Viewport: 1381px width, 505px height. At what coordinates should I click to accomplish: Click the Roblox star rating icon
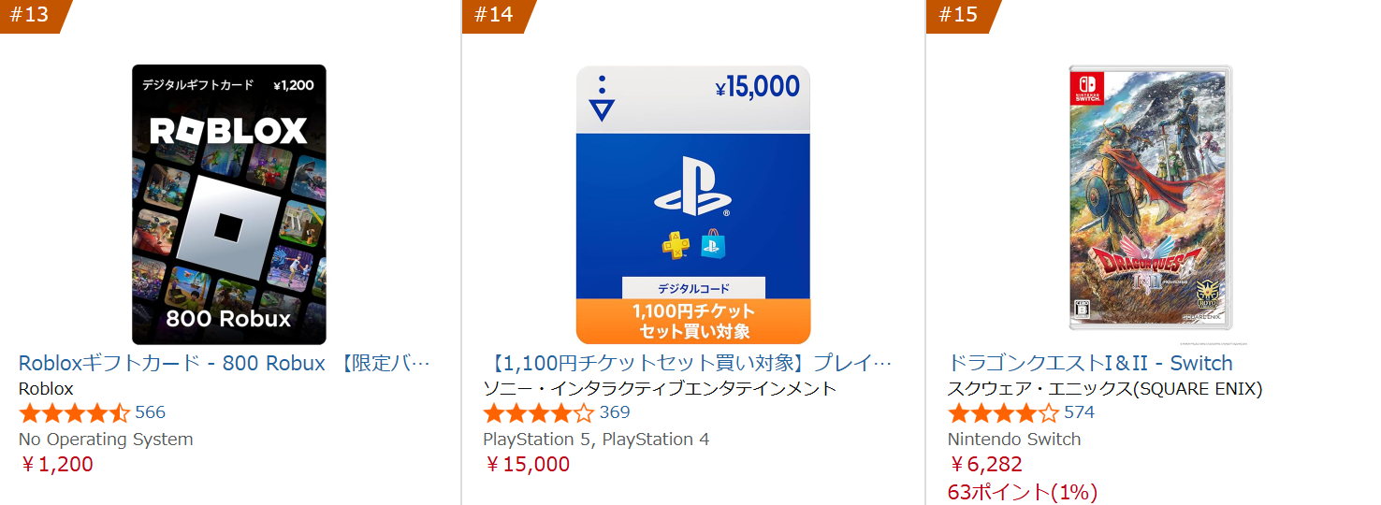74,413
